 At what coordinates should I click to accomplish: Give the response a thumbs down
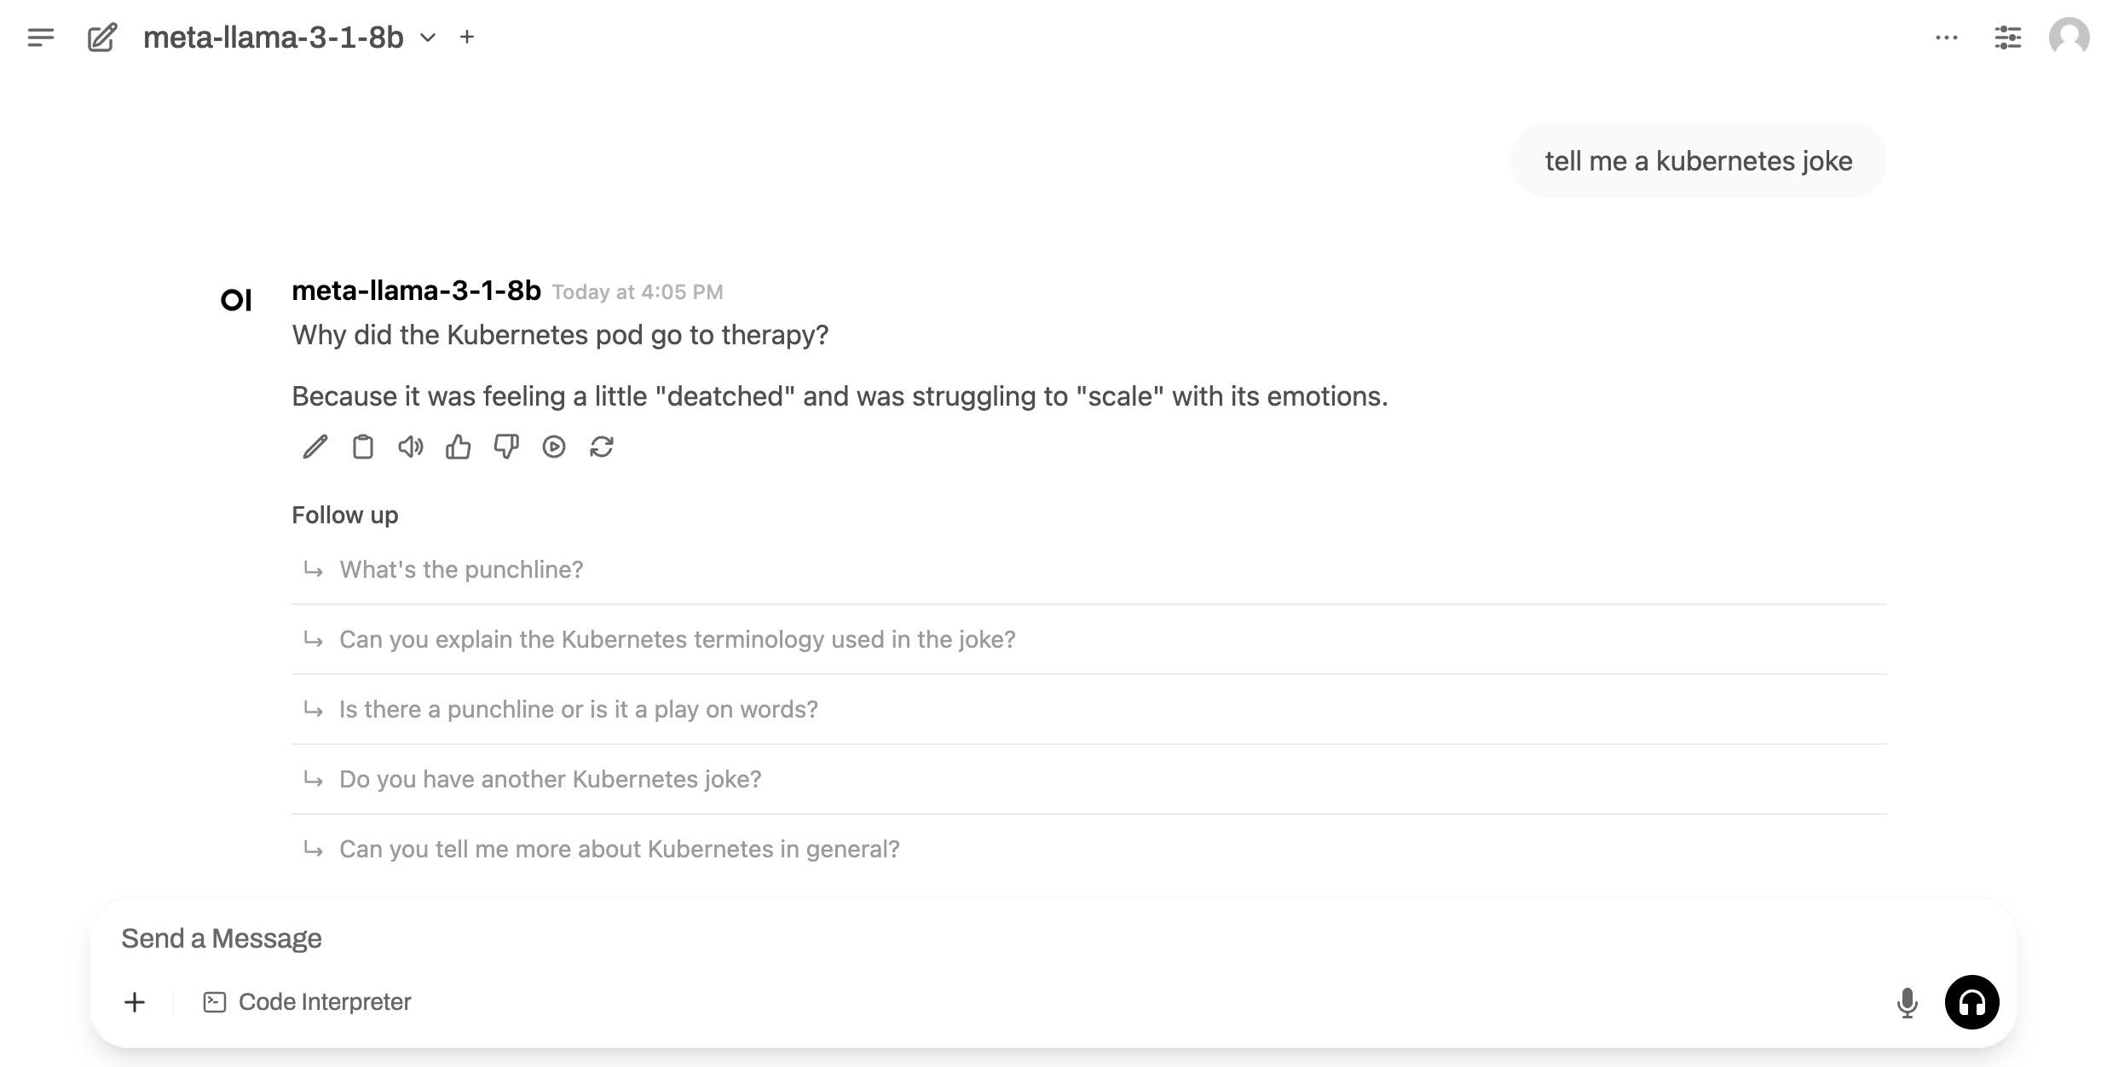click(x=506, y=447)
